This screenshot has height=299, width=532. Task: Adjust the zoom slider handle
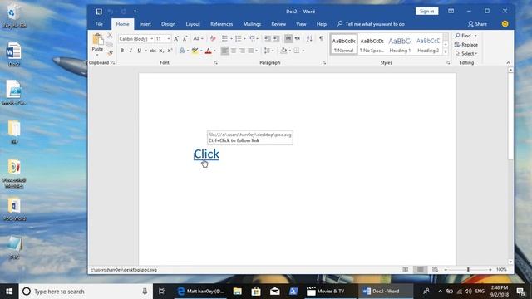pyautogui.click(x=468, y=270)
